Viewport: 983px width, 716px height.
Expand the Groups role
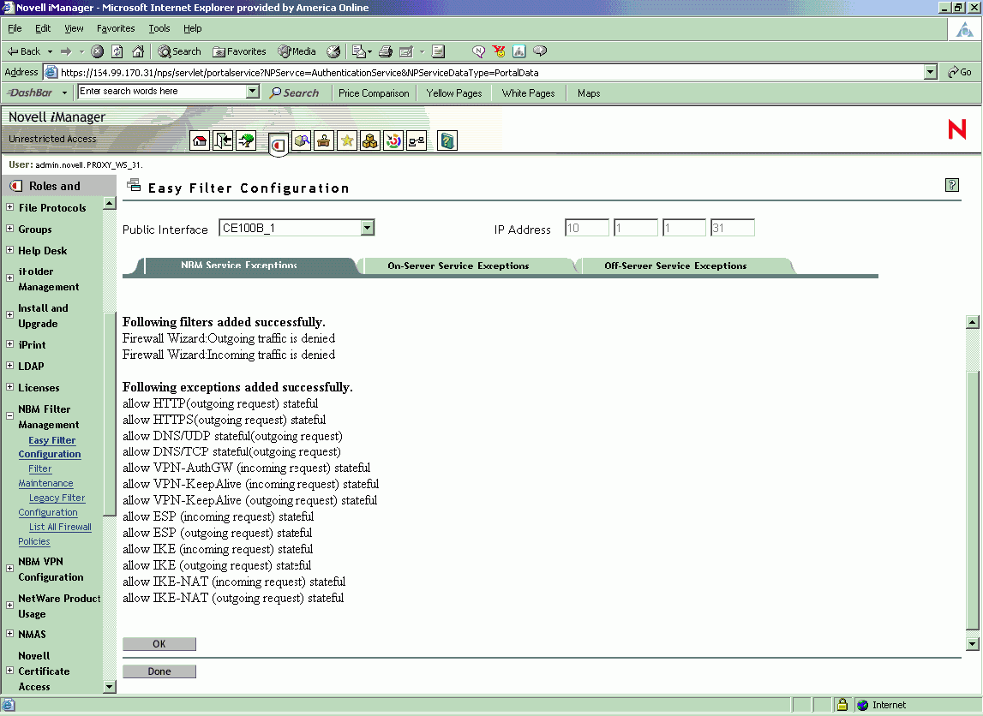point(10,229)
